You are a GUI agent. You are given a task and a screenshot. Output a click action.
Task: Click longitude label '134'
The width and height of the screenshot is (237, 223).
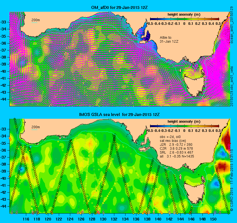[125, 219]
